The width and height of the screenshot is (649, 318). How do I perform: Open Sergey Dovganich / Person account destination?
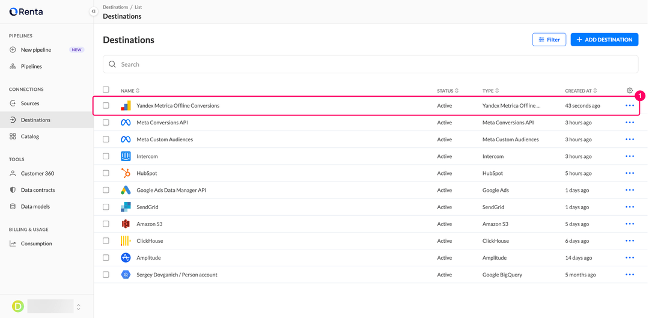point(177,275)
